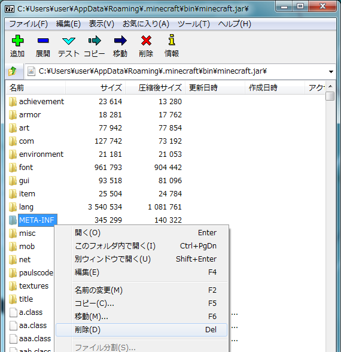Open the 表示(V) menu

[102, 24]
